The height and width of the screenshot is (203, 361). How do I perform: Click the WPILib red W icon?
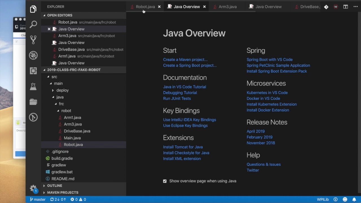pyautogui.click(x=336, y=7)
